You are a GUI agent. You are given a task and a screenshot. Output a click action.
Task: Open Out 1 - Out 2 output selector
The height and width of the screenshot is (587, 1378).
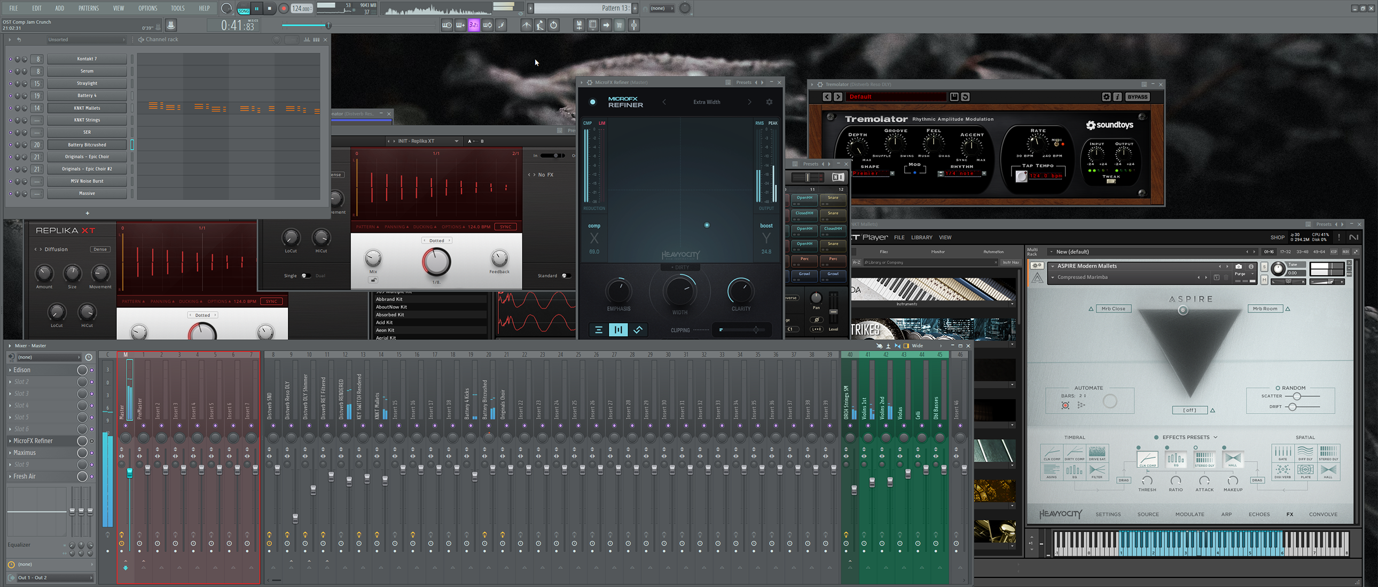(54, 578)
